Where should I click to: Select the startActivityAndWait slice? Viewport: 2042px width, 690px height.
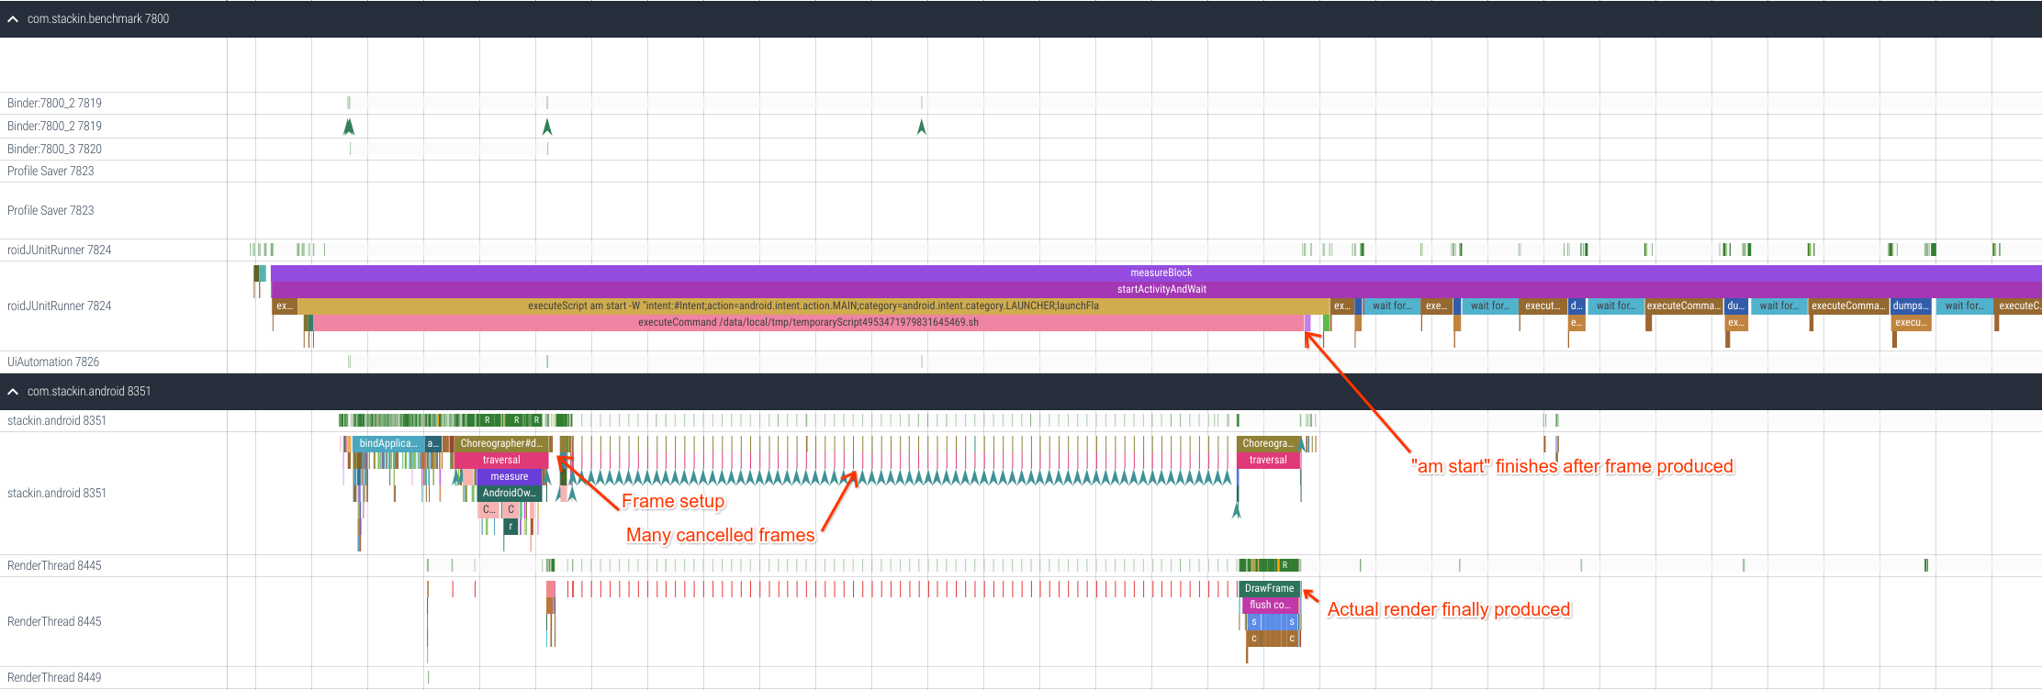click(x=1161, y=289)
